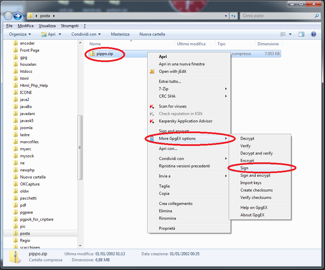Expand the 7-Zip submenu
Image resolution: width=325 pixels, height=270 pixels.
click(x=192, y=89)
